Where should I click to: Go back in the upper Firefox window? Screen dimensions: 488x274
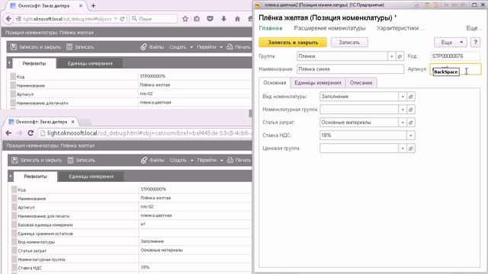point(8,19)
